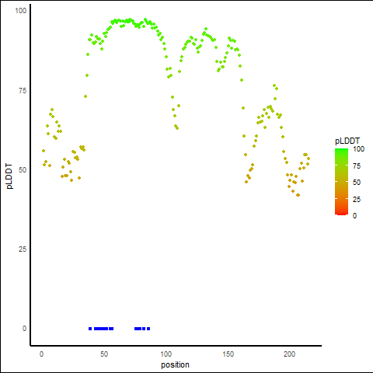Click the blue bar segment near position 78
Screen dimensions: 373x373
[x=138, y=329]
